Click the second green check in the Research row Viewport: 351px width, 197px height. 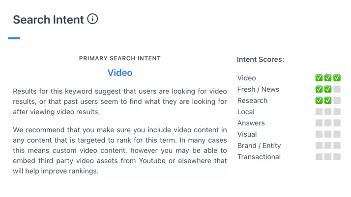pyautogui.click(x=328, y=100)
